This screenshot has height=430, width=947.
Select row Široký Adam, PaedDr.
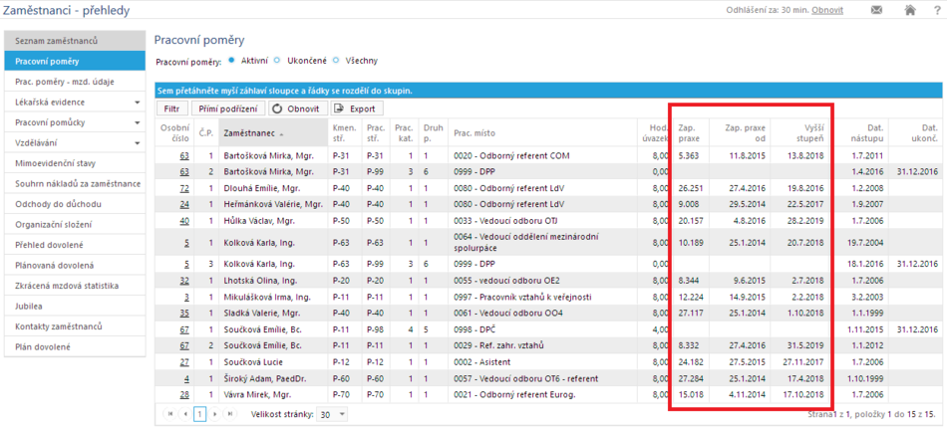[549, 378]
